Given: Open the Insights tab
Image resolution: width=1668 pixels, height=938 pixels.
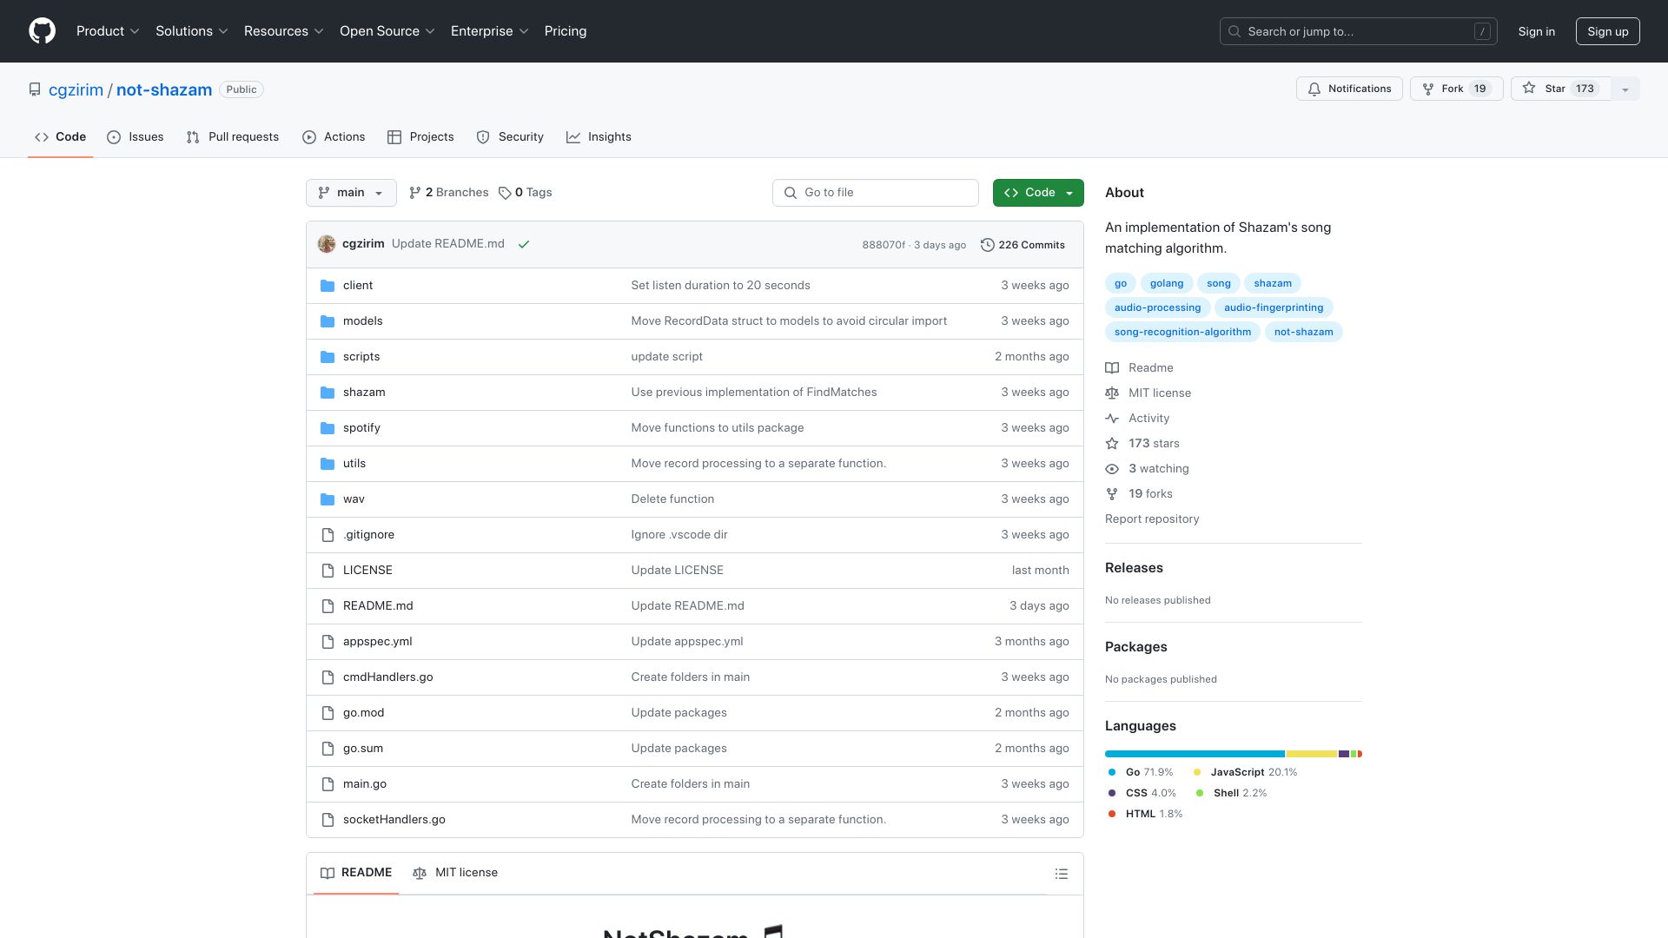Looking at the screenshot, I should click(599, 137).
